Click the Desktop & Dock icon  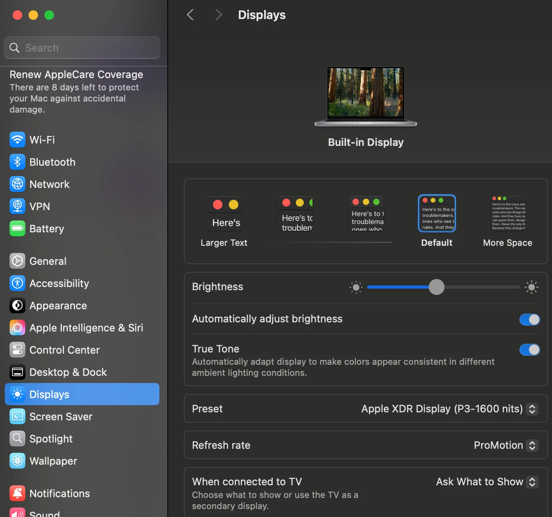point(17,372)
